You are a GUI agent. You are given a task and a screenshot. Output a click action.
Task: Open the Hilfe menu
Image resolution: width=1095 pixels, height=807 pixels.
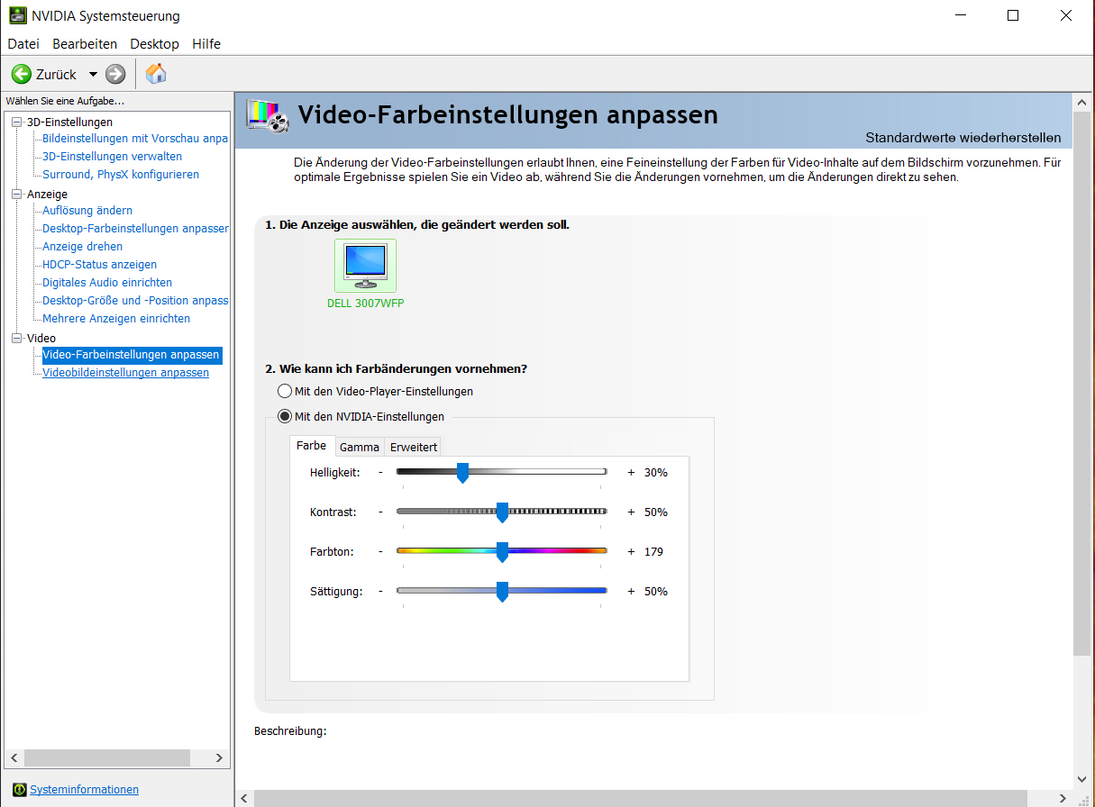(x=206, y=43)
